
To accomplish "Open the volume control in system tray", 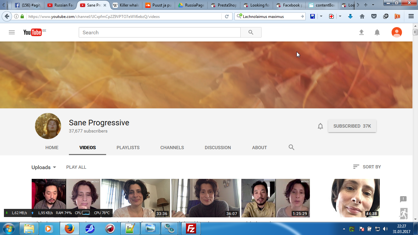I will click(x=385, y=229).
